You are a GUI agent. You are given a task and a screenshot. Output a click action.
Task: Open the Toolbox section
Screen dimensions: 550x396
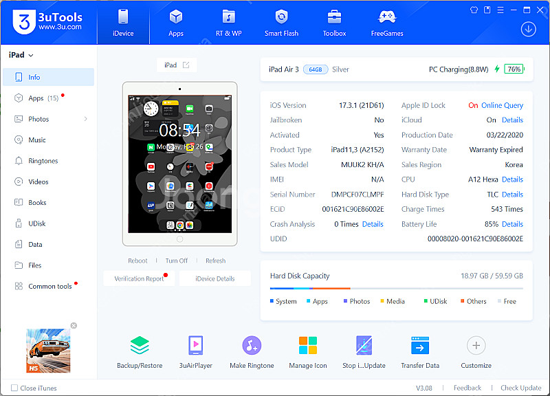pyautogui.click(x=334, y=23)
